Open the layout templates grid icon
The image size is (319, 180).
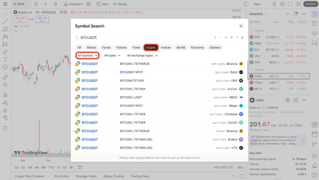(x=88, y=4)
